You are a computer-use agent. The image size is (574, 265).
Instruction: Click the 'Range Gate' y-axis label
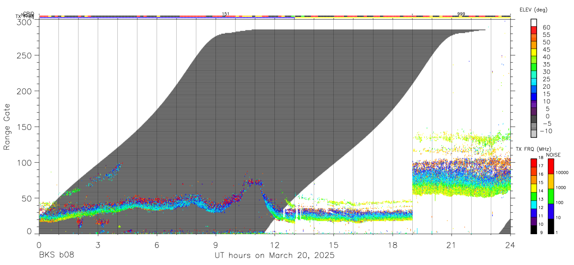click(7, 127)
